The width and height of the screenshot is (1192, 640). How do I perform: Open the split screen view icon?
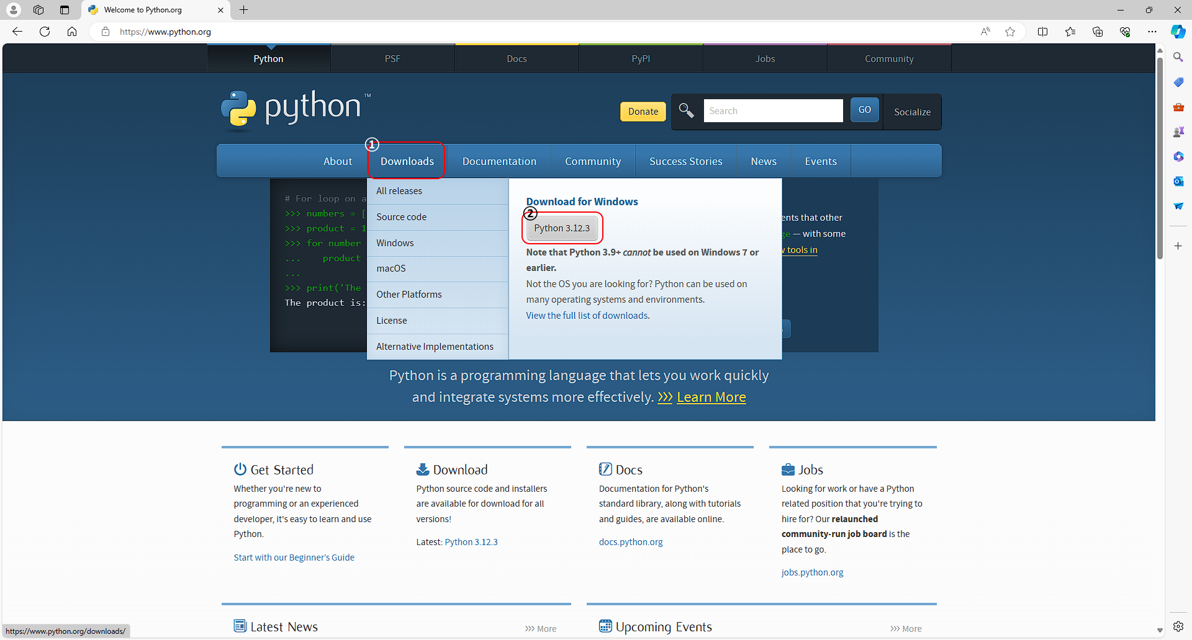coord(1042,32)
